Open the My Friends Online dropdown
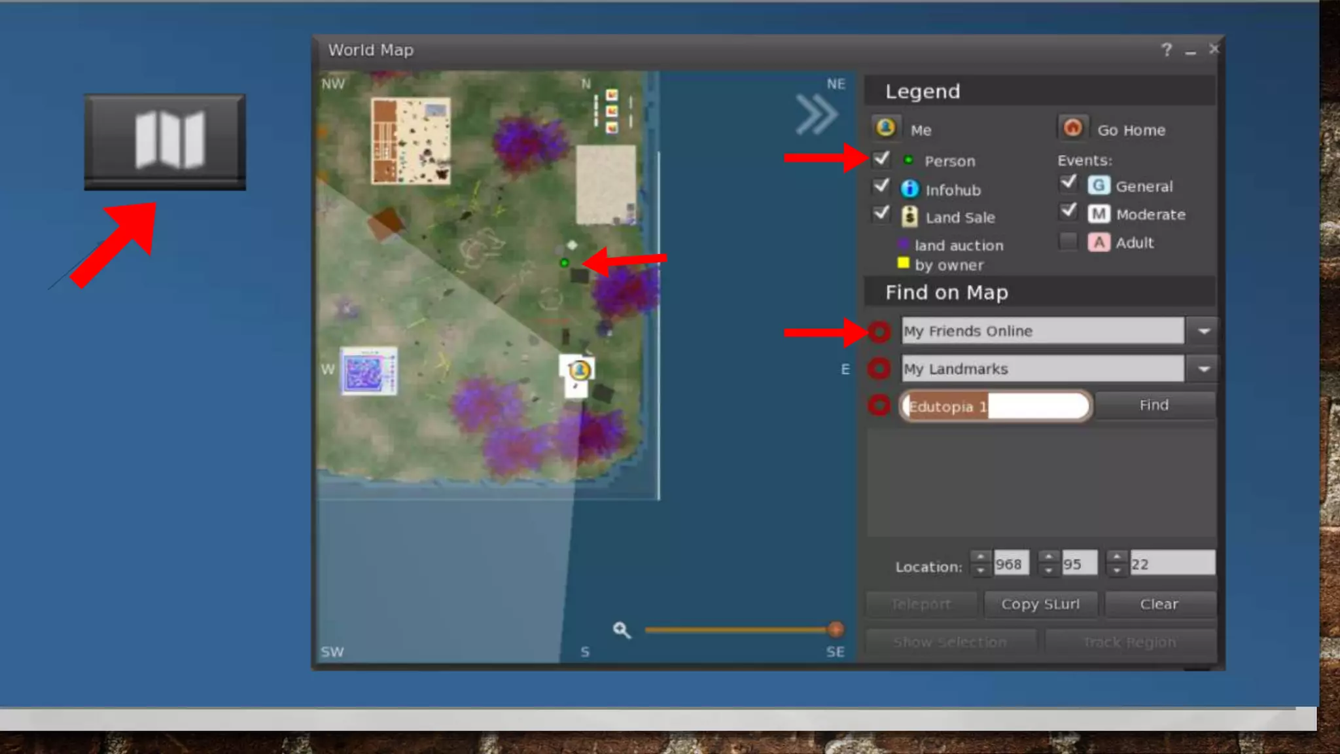1340x754 pixels. pyautogui.click(x=1203, y=331)
